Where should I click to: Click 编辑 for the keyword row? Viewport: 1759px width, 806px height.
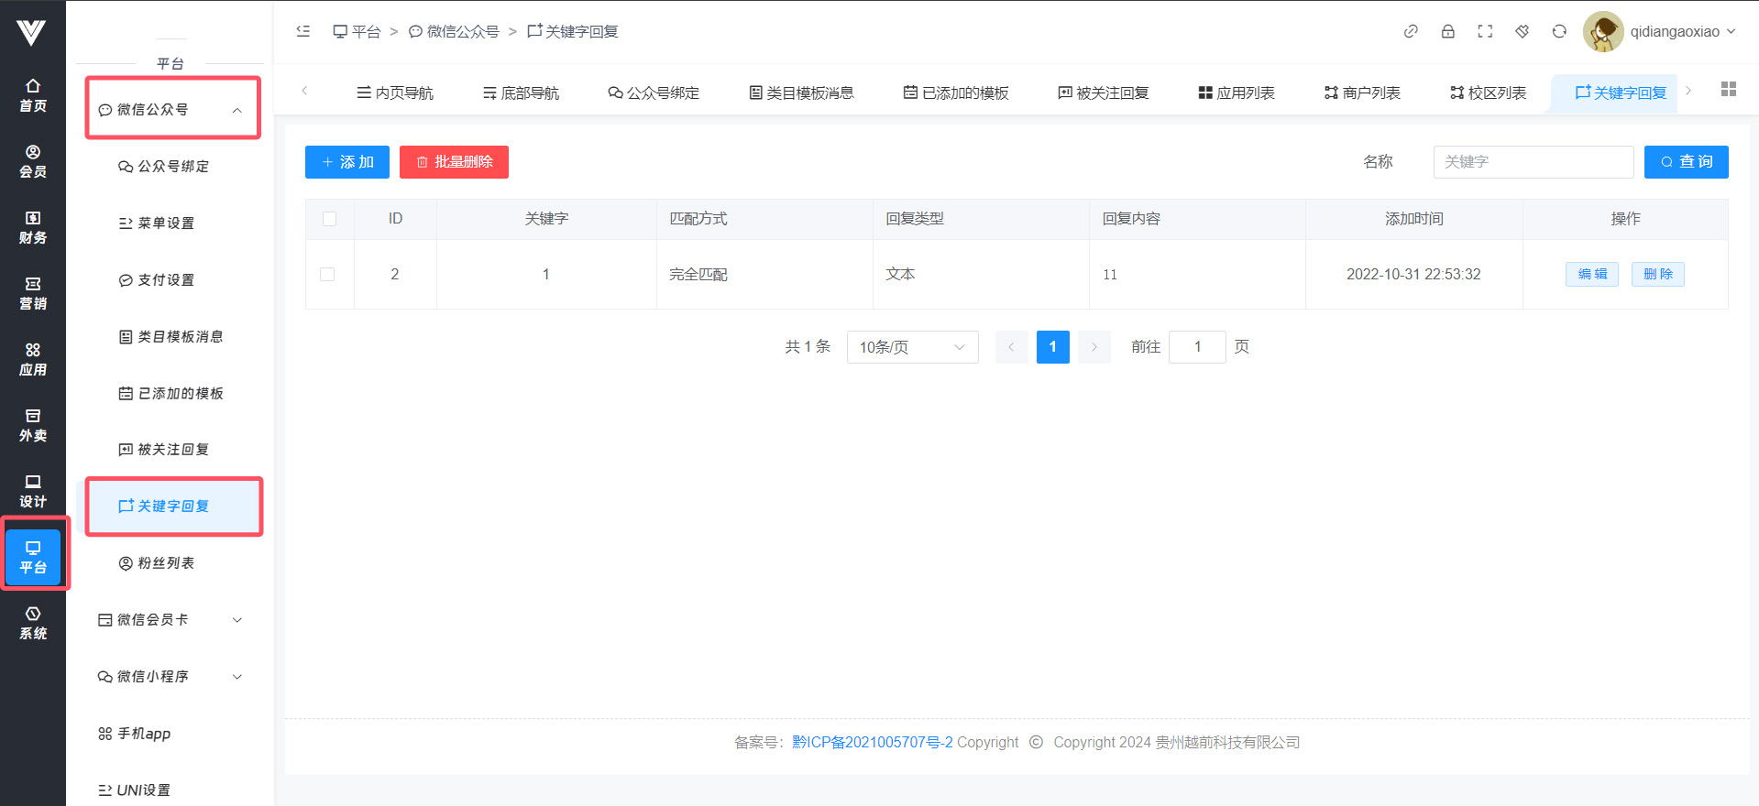coord(1591,274)
